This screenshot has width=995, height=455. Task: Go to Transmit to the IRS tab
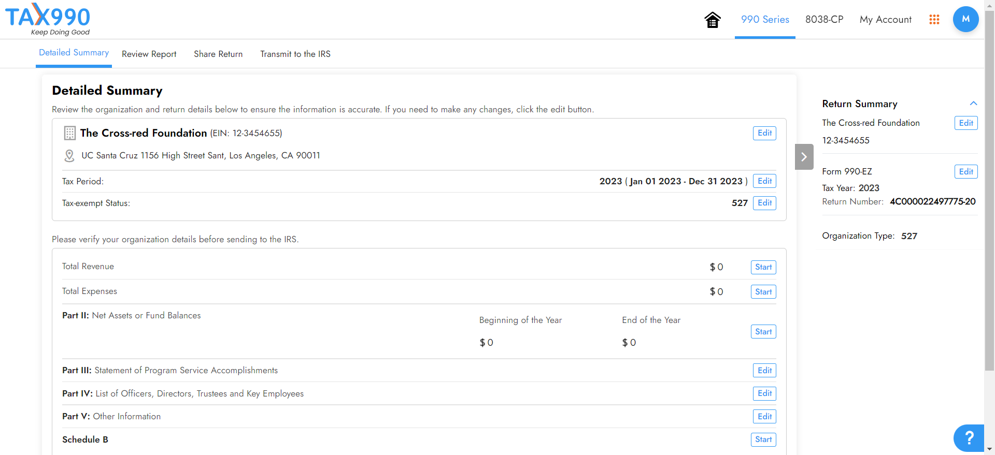295,54
